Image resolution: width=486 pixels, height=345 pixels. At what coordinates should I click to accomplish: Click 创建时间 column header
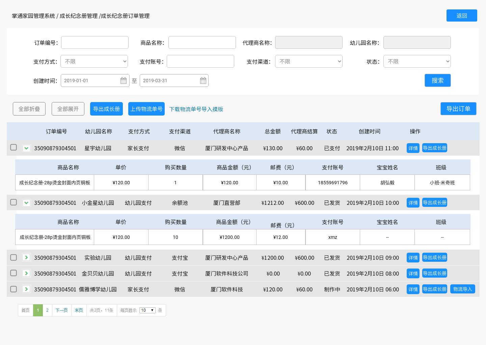point(370,131)
